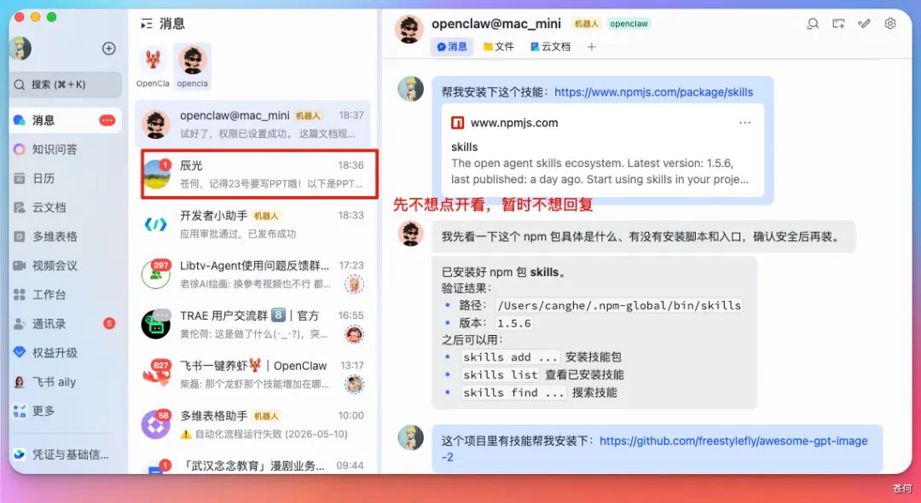This screenshot has height=503, width=921.
Task: Click unread badge beside 消息 in sidebar
Action: point(107,120)
